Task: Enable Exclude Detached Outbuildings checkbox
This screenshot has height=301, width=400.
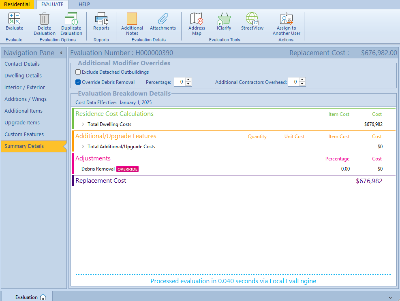Action: [x=78, y=72]
